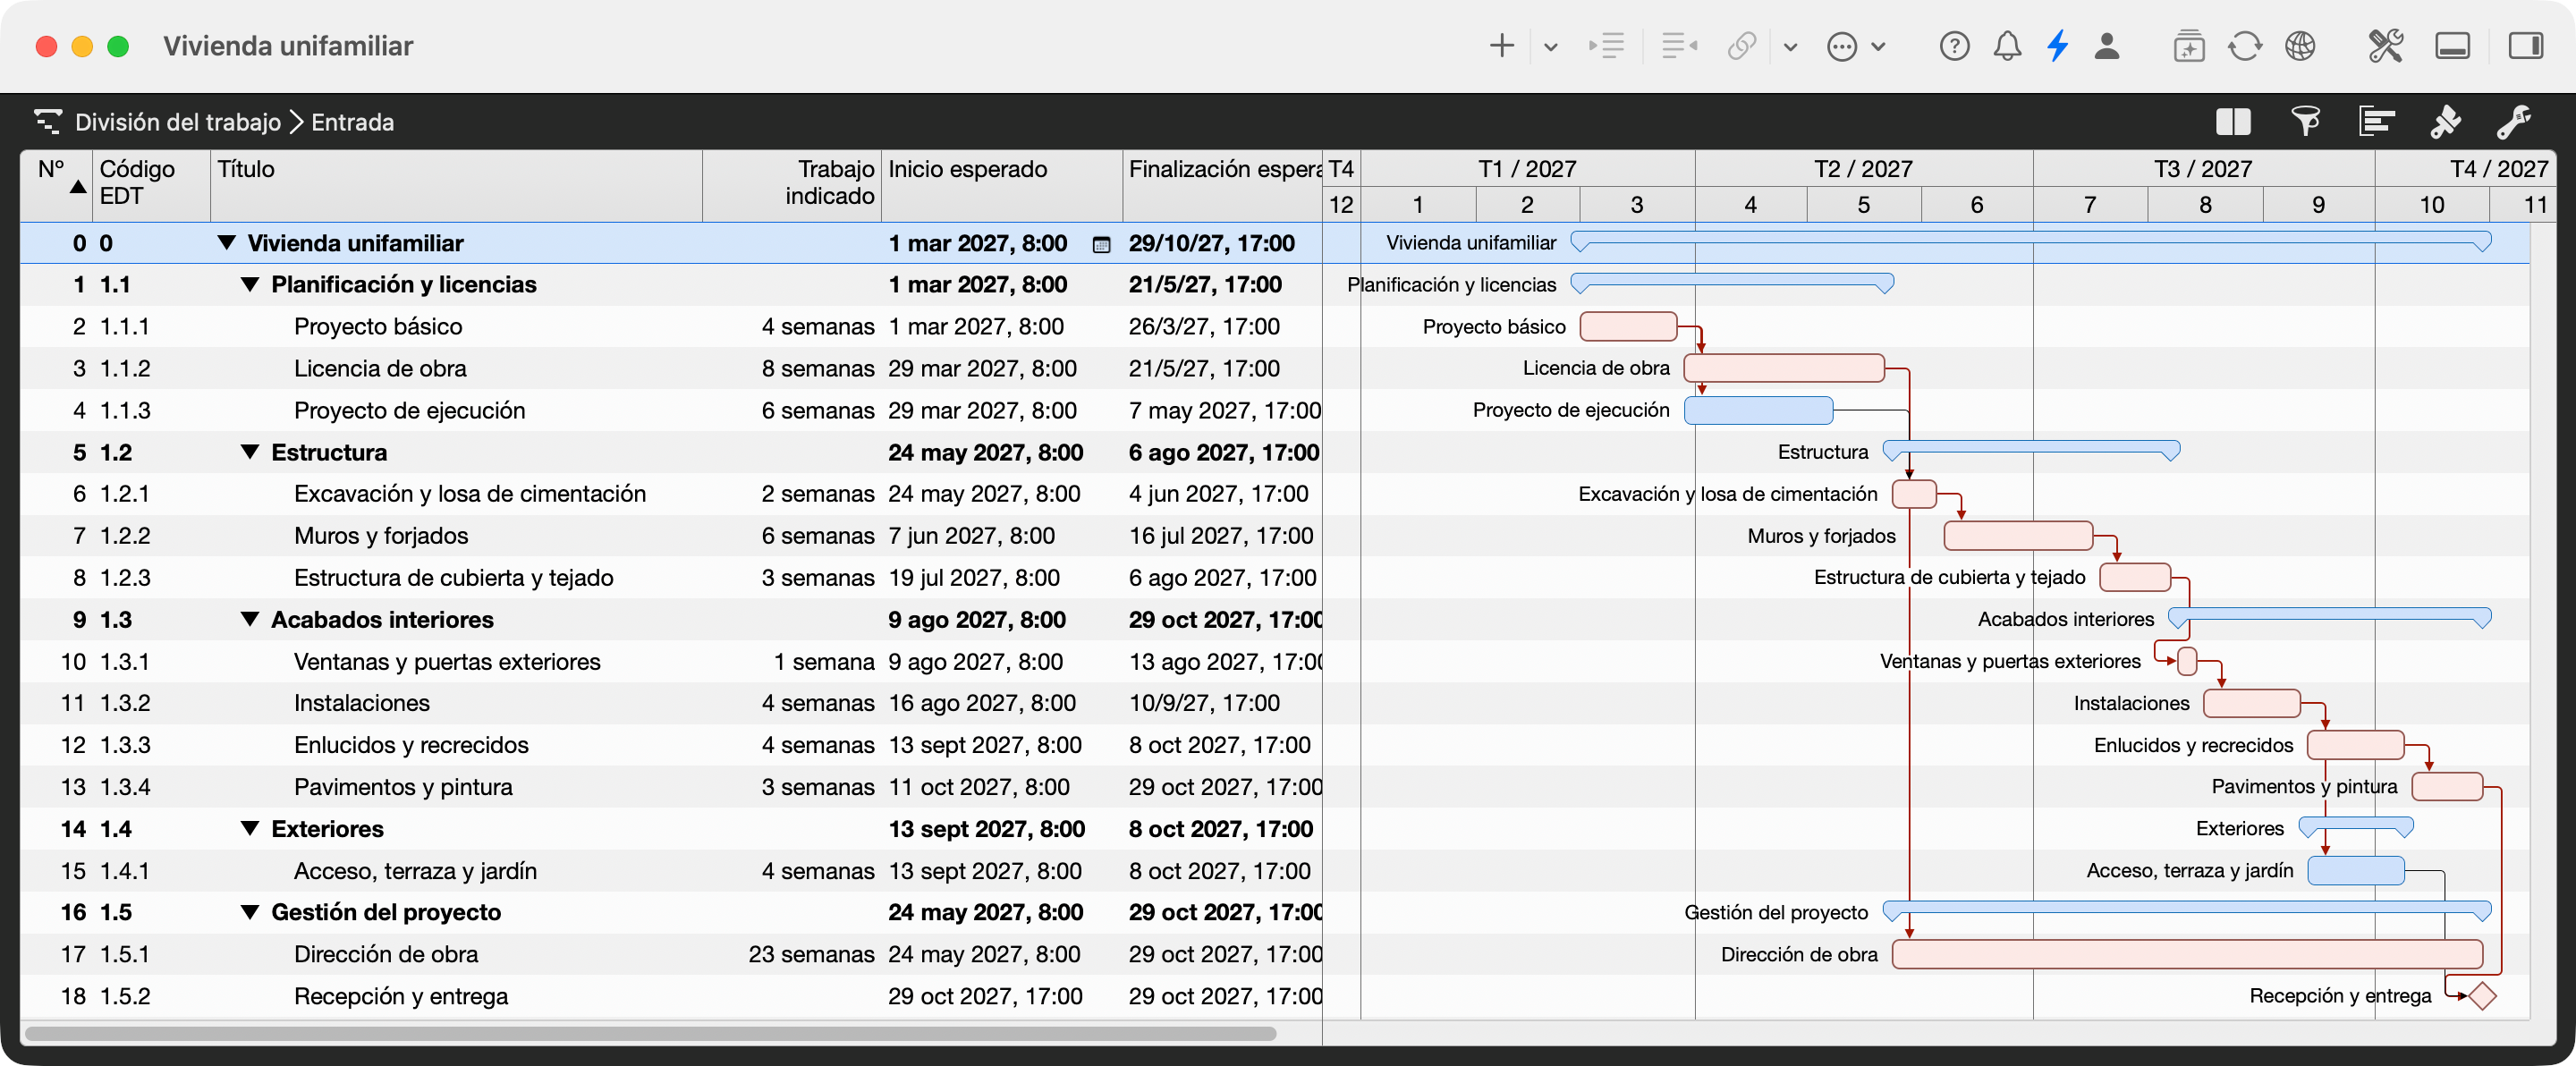The width and height of the screenshot is (2576, 1066).
Task: Click the new calendar entry icon
Action: 2188,46
